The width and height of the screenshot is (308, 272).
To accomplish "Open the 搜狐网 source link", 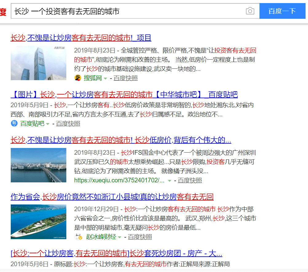I will (93, 78).
